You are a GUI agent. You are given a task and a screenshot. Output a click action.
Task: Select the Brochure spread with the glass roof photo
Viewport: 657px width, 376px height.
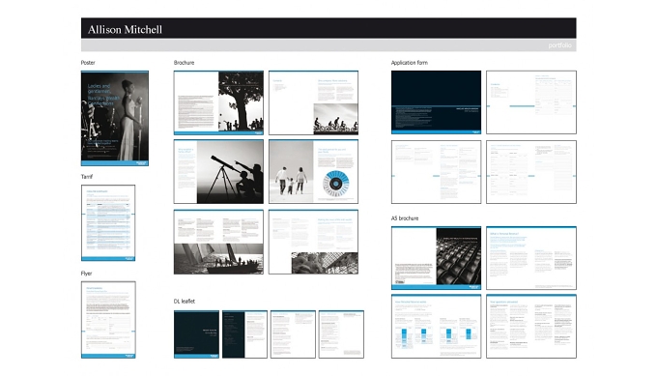[313, 242]
